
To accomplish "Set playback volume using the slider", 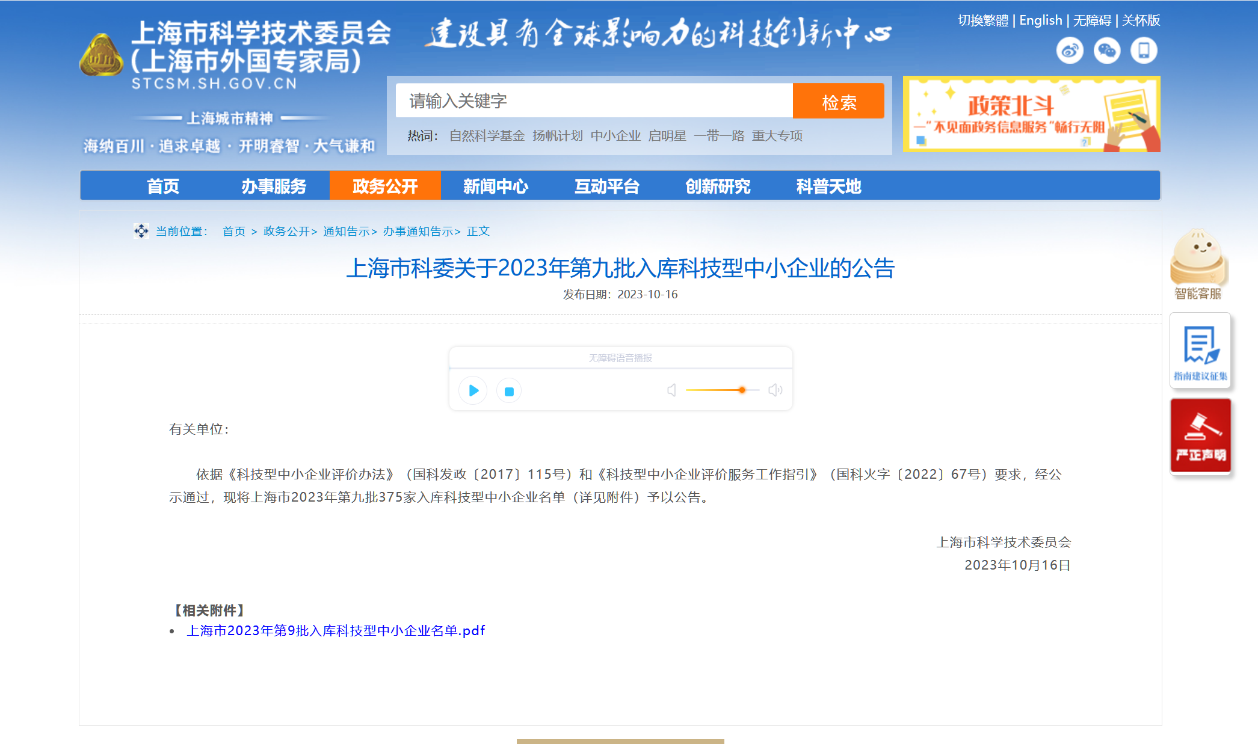I will [742, 390].
